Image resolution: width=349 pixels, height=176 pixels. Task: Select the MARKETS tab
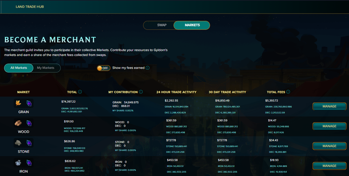coord(192,25)
